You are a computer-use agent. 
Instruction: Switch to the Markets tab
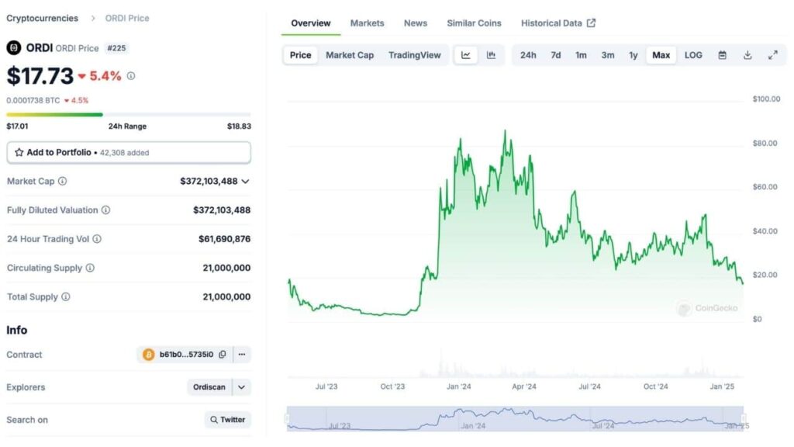[367, 23]
